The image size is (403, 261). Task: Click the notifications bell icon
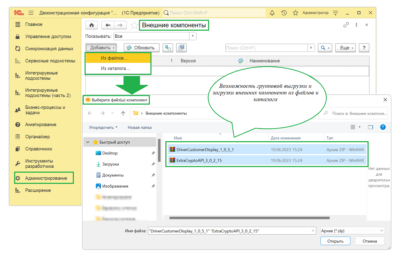tap(272, 13)
